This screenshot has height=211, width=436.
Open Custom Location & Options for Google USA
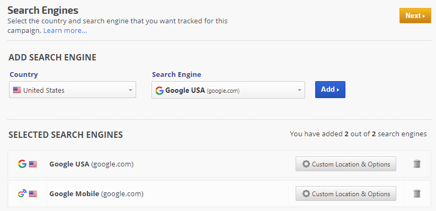click(x=346, y=164)
